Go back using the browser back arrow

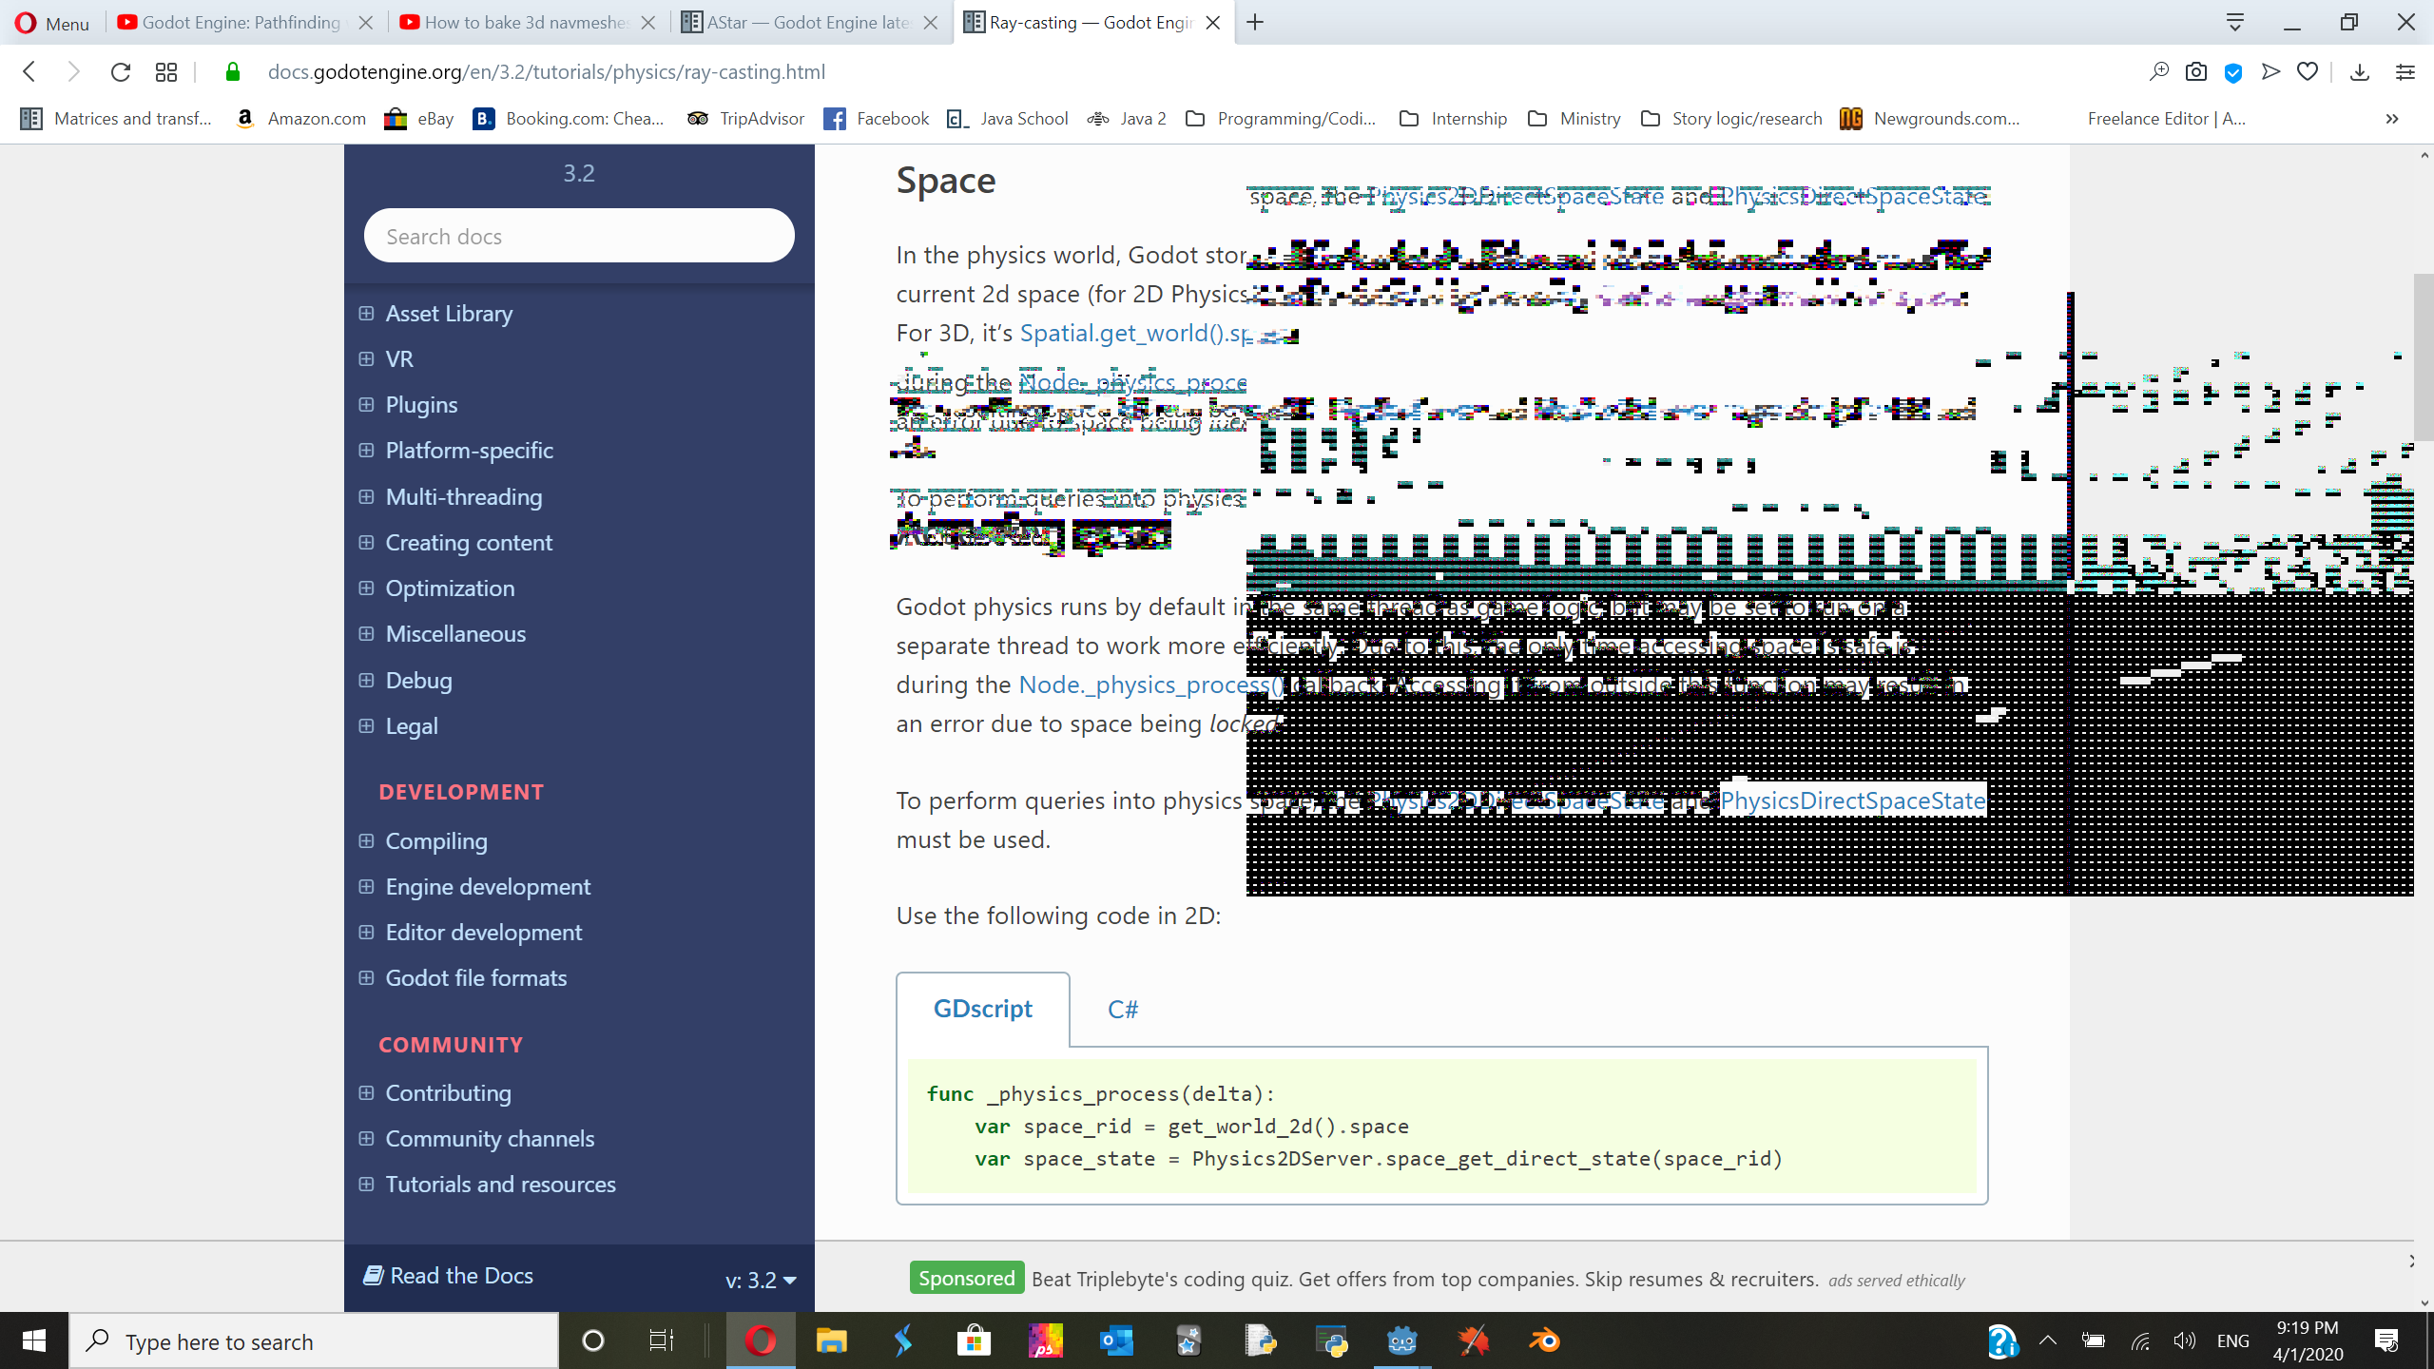click(29, 72)
